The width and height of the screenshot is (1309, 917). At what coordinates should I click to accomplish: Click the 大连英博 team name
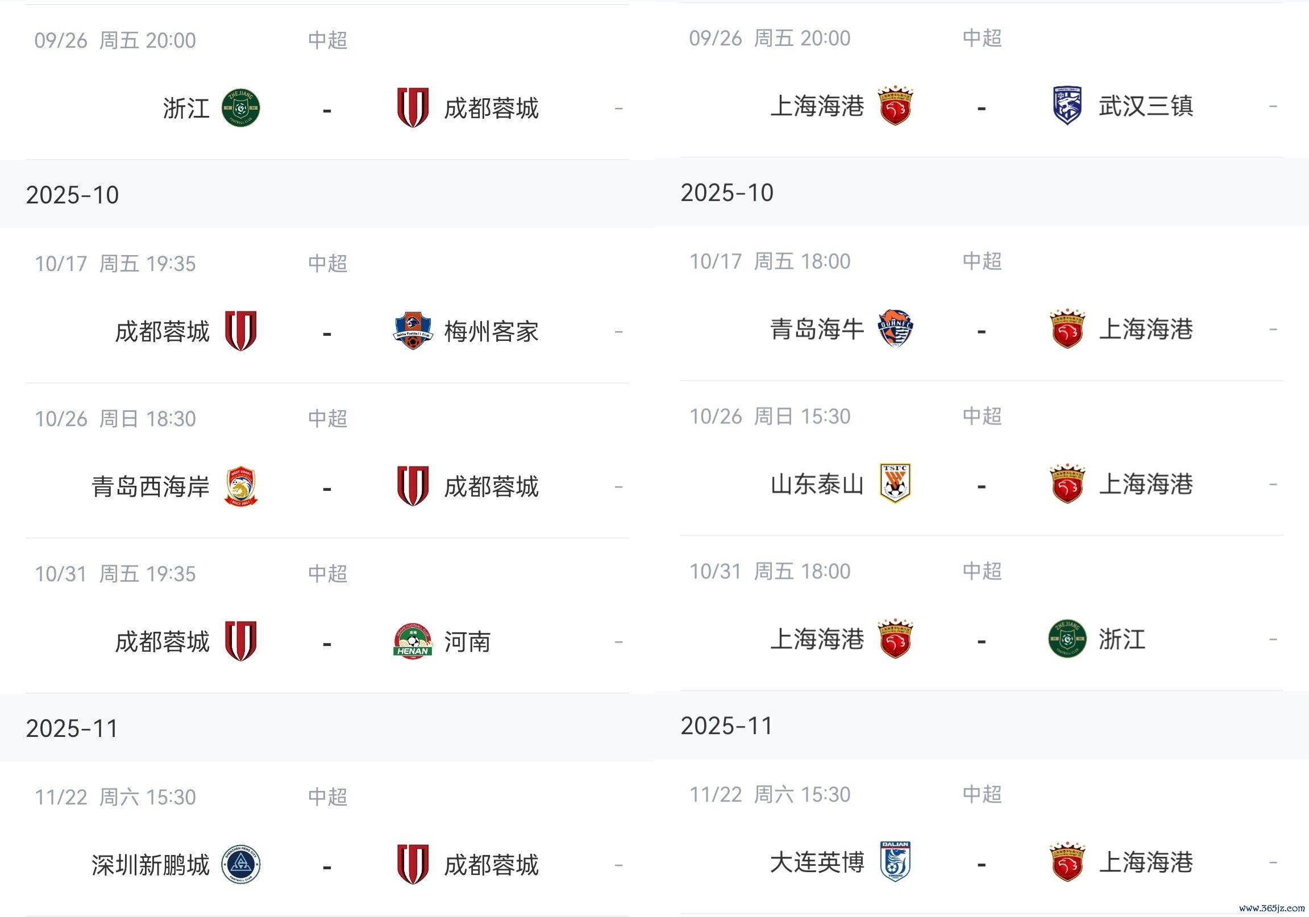(817, 862)
